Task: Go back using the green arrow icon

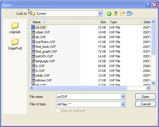Action: (x=109, y=14)
